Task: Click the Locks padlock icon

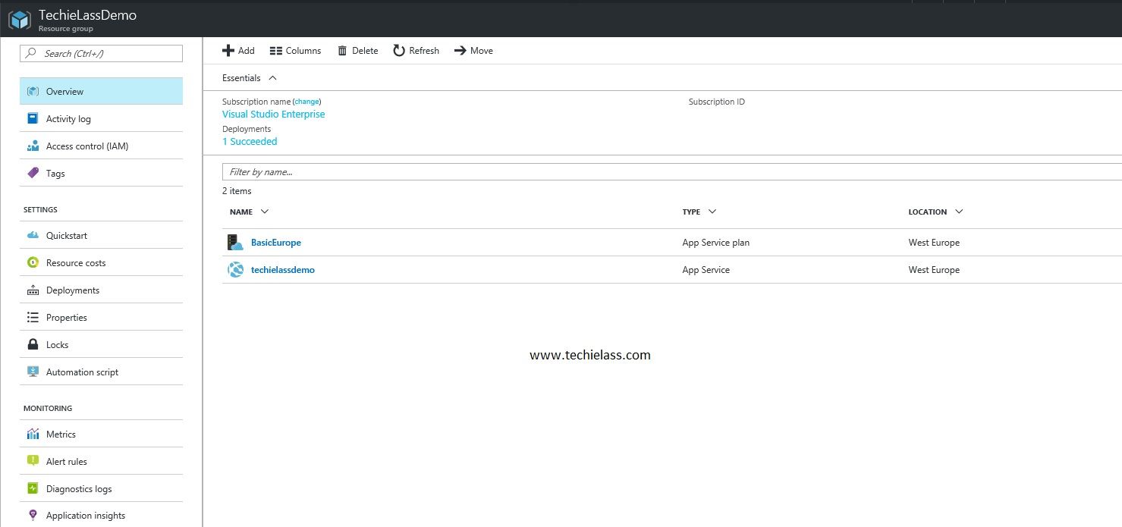Action: tap(33, 344)
